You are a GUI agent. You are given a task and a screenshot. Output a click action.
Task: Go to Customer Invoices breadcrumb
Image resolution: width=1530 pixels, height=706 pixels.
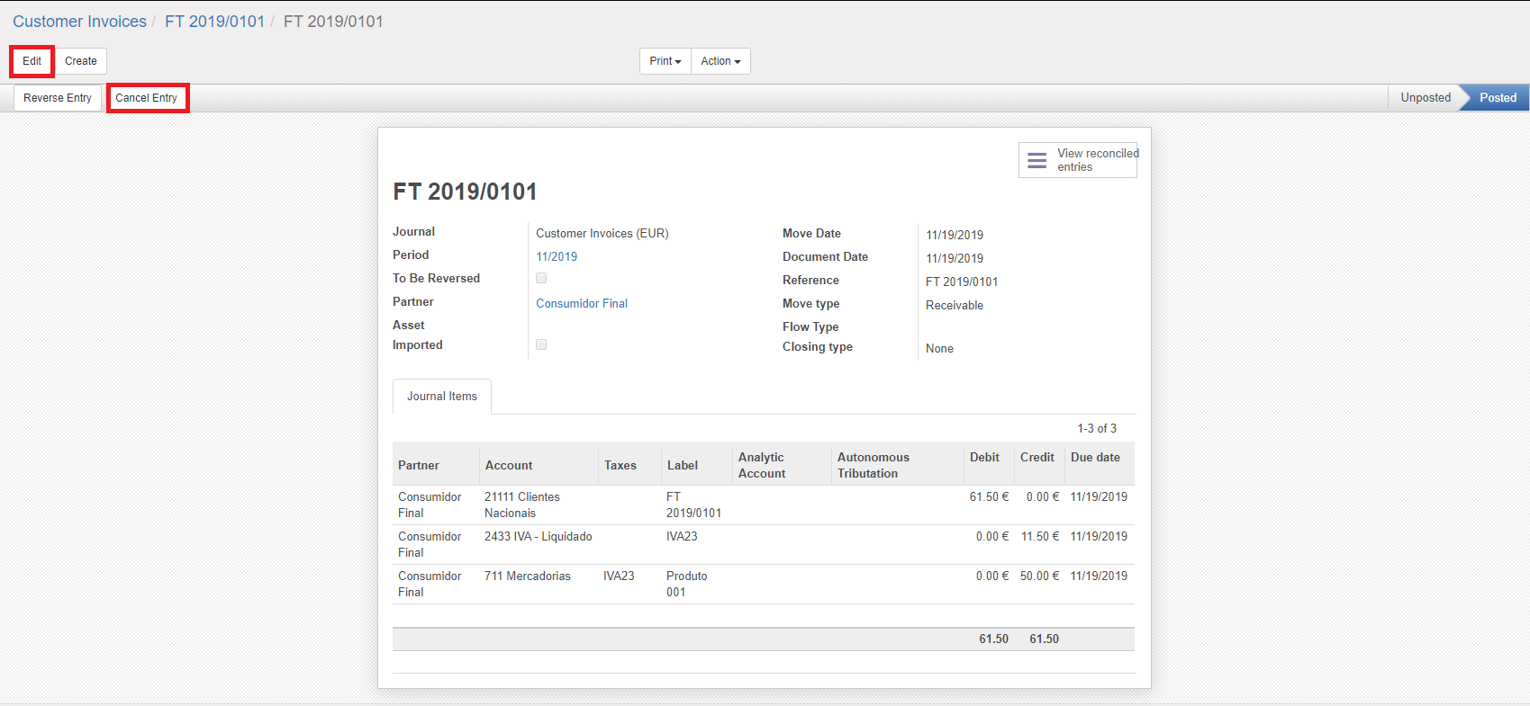79,22
